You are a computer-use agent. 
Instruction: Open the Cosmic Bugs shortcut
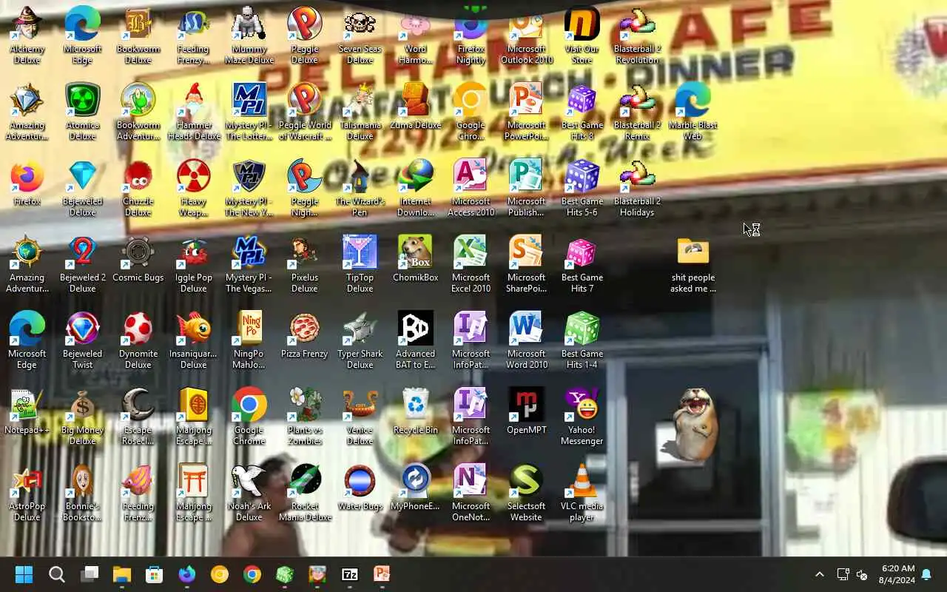pyautogui.click(x=138, y=259)
